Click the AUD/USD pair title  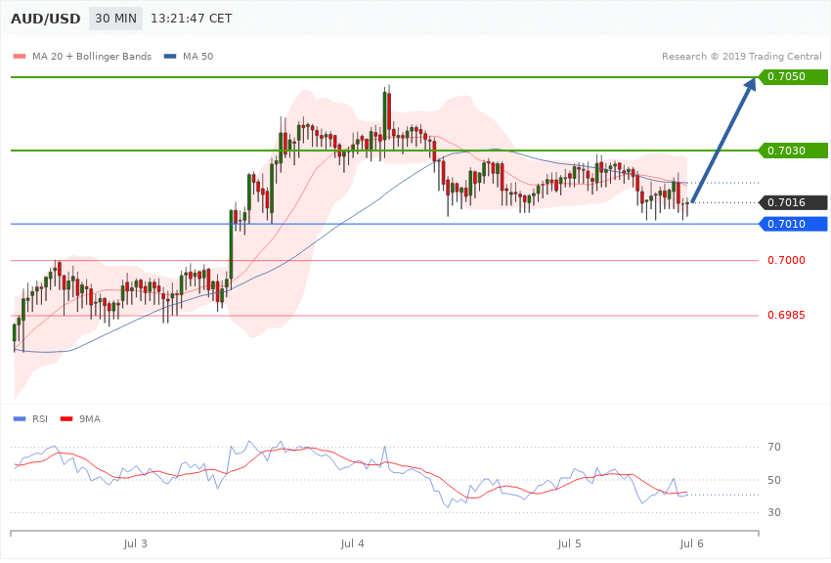click(46, 19)
